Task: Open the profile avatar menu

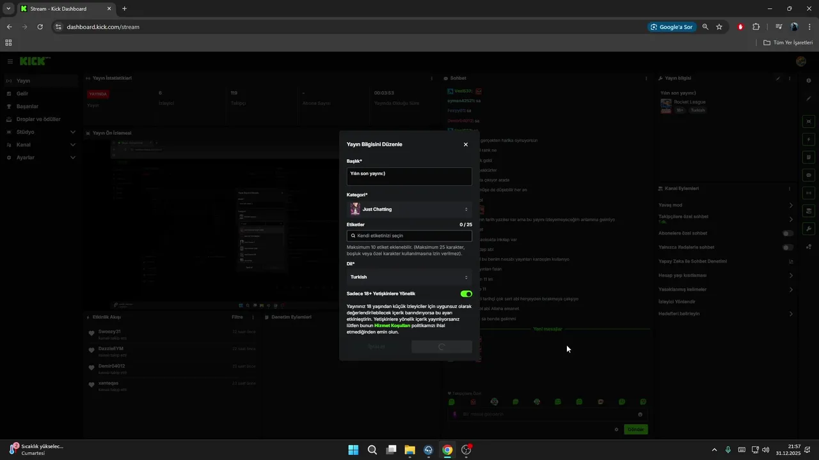Action: (801, 61)
